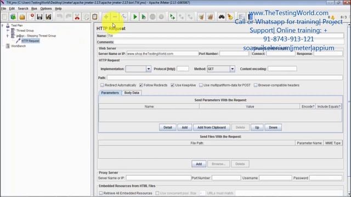Image resolution: width=351 pixels, height=197 pixels.
Task: Click Add from Clipboard button
Action: point(212,128)
